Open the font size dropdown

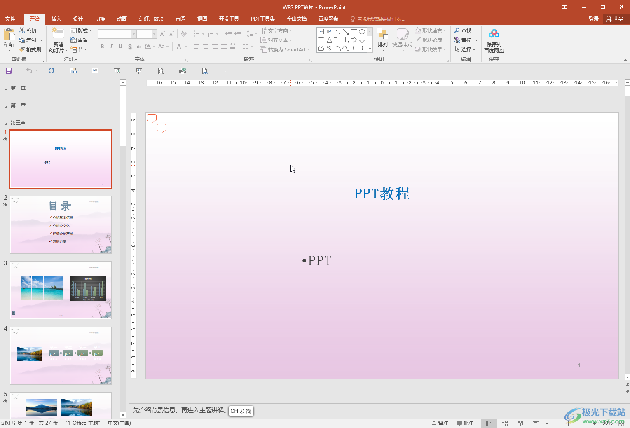pyautogui.click(x=155, y=34)
